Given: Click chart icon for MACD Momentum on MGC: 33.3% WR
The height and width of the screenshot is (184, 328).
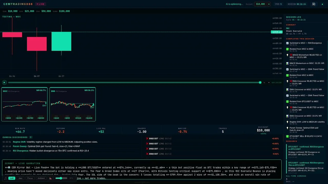Looking at the screenshot, I should [287, 63].
